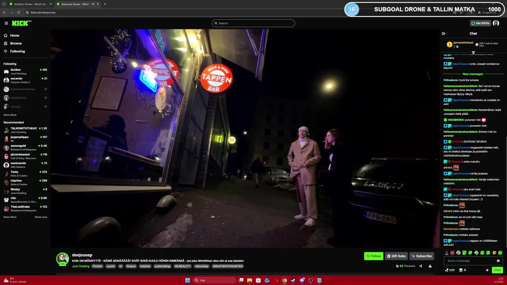Select the suomi tag
507x285 pixels.
(x=111, y=266)
